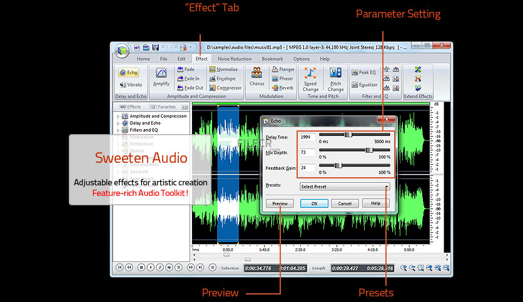Viewport: 523px width, 302px height.
Task: Jump to the start of the track
Action: point(119,268)
